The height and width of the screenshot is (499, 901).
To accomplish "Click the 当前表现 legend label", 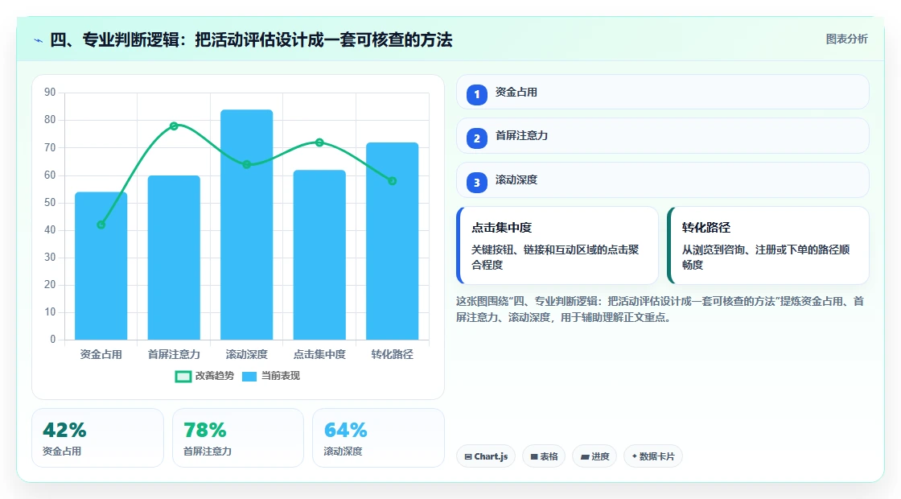I will (281, 376).
